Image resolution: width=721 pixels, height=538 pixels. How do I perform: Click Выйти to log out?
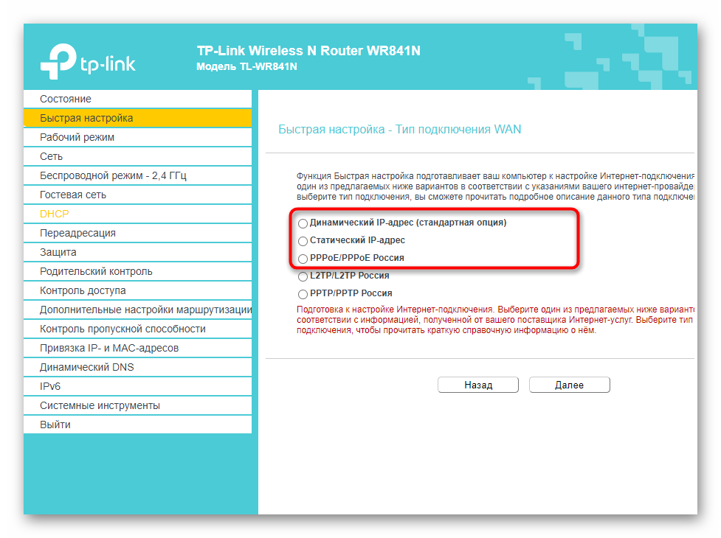tap(55, 425)
